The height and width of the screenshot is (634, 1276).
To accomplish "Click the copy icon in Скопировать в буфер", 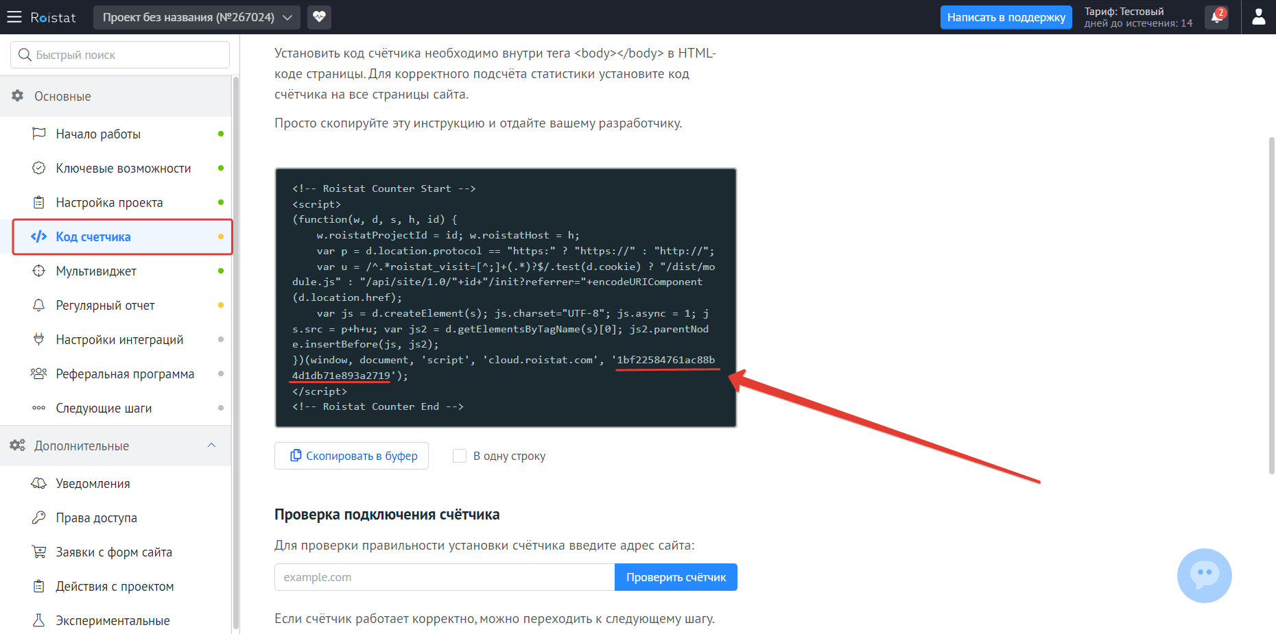I will pyautogui.click(x=296, y=456).
